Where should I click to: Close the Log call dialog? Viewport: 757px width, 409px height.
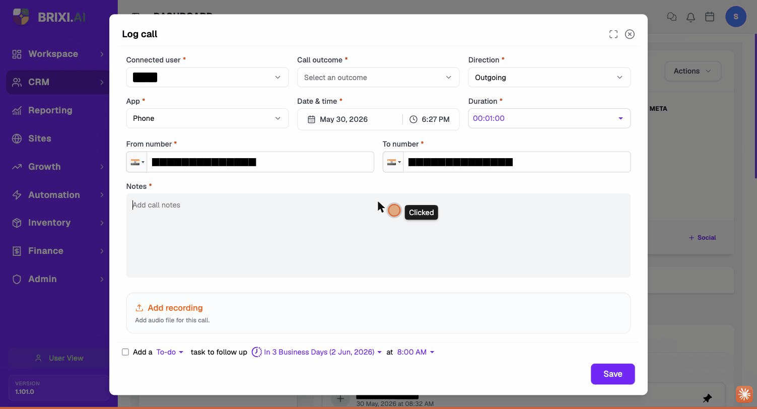pyautogui.click(x=630, y=34)
